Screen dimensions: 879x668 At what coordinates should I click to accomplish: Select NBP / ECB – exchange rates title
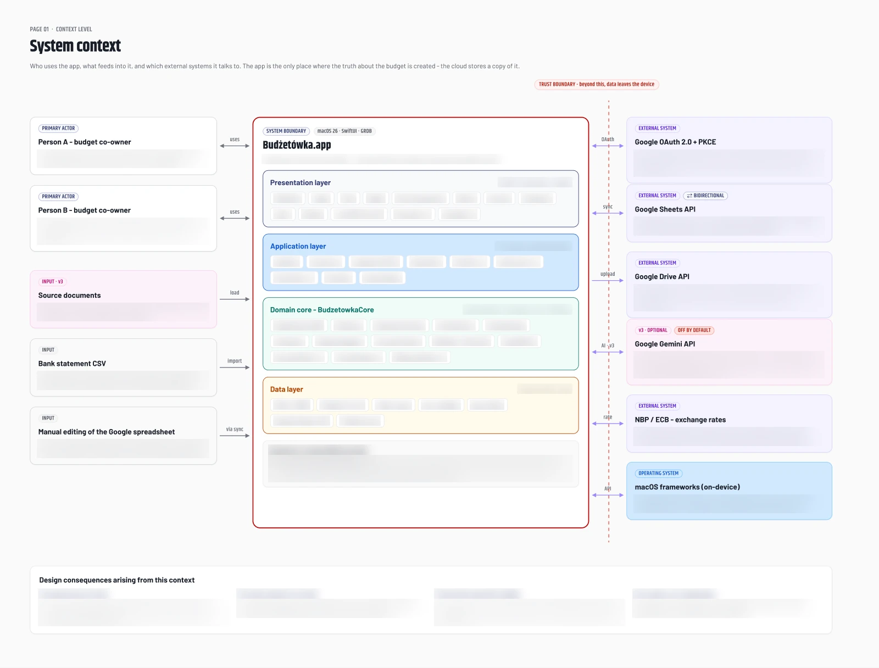(x=680, y=420)
